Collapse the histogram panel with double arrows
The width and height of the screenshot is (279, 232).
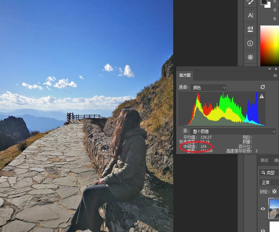pyautogui.click(x=270, y=69)
